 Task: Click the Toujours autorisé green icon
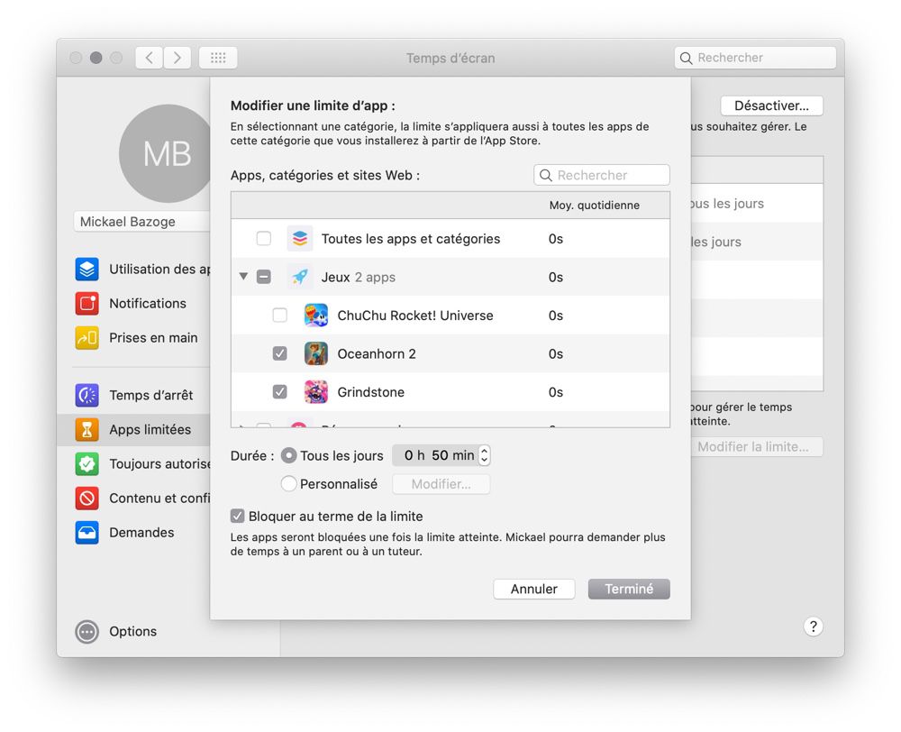tap(86, 464)
